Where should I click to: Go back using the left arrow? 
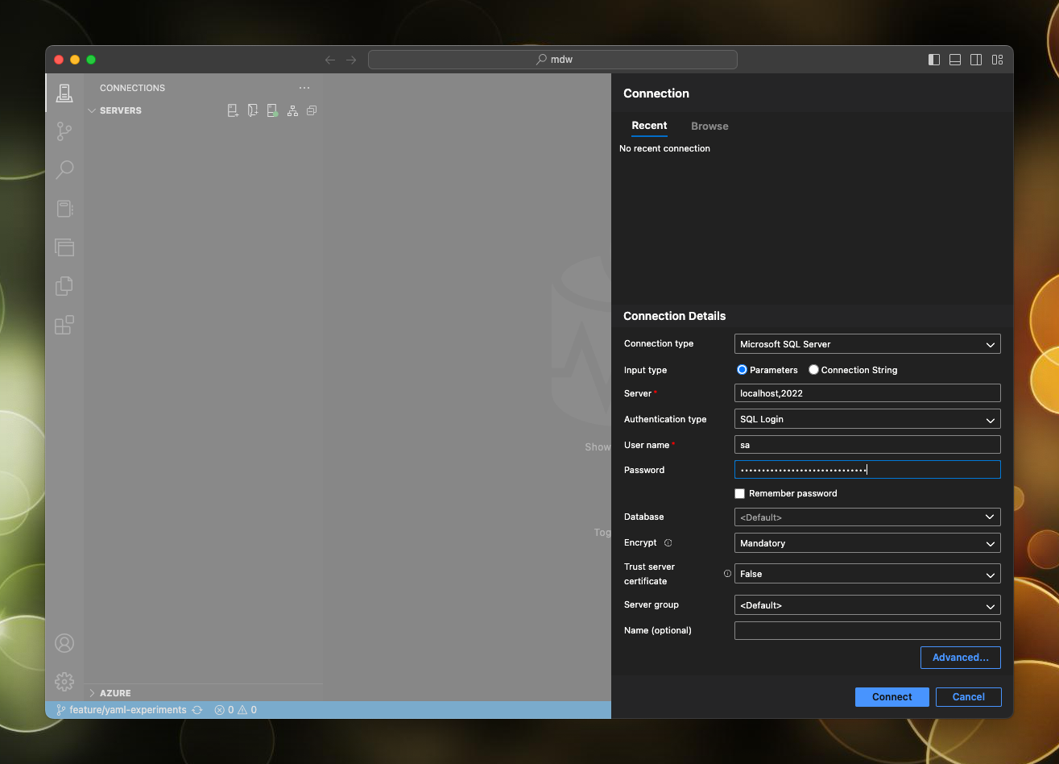330,60
